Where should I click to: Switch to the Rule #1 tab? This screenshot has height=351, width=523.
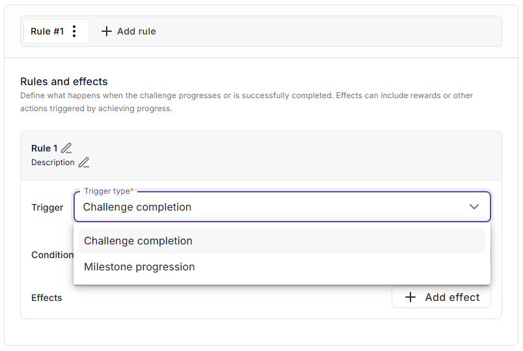click(x=47, y=31)
